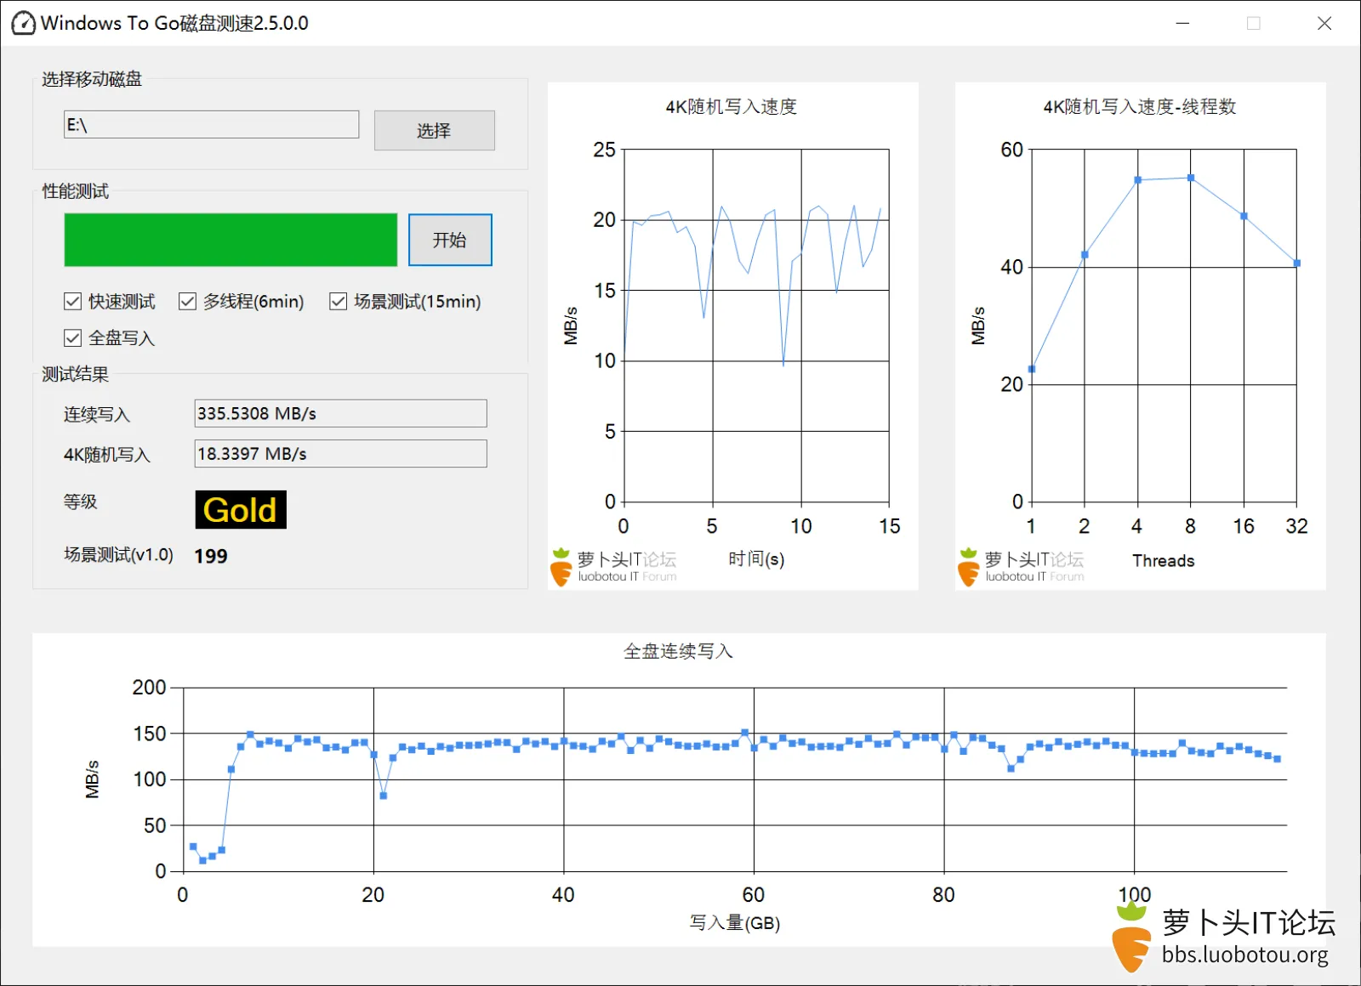The width and height of the screenshot is (1361, 986).
Task: Click the 等级 label
Action: [81, 502]
